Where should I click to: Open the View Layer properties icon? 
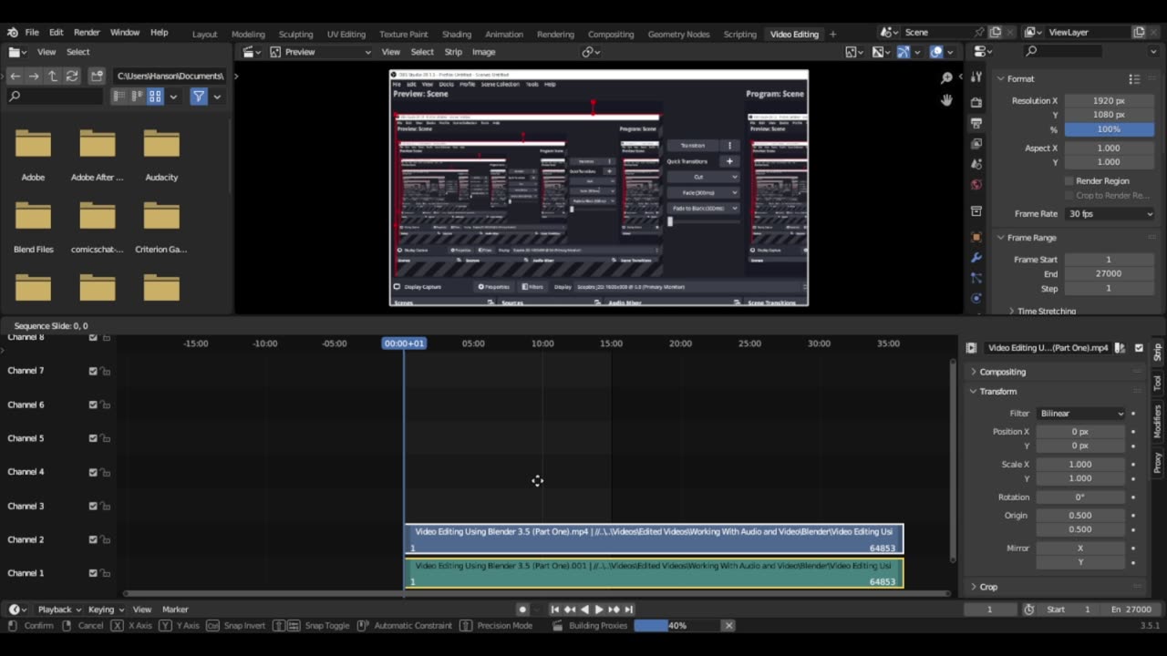tap(976, 144)
